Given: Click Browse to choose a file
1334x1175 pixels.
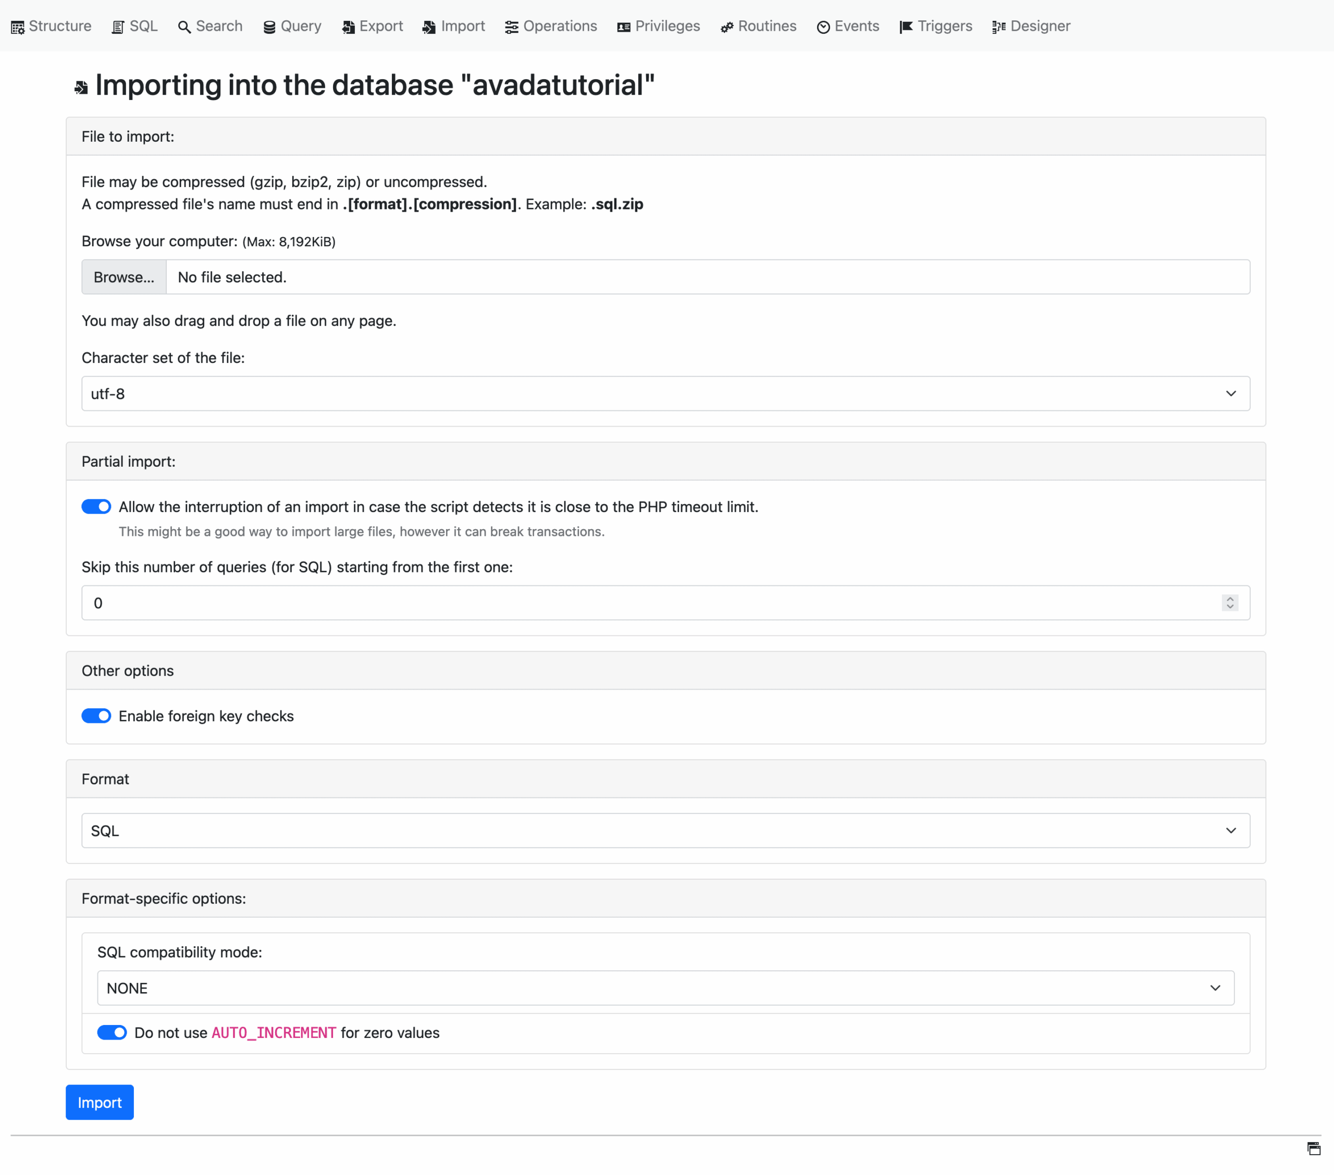Looking at the screenshot, I should pyautogui.click(x=123, y=277).
